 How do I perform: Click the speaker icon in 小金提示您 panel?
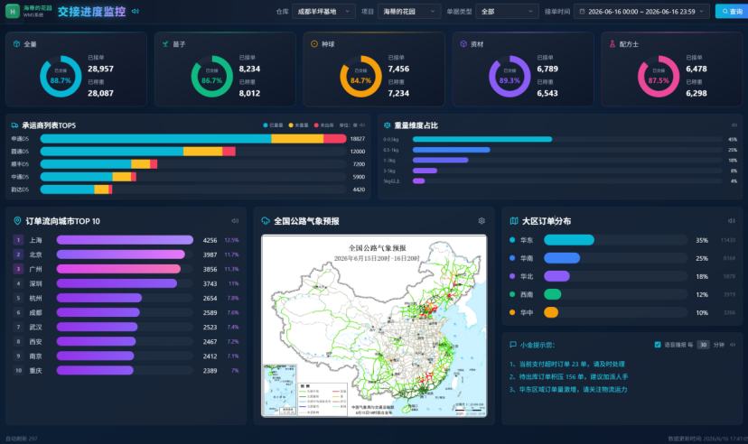tap(733, 345)
